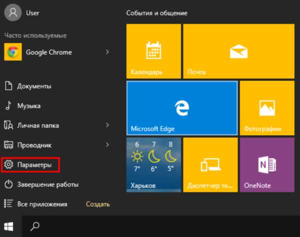The height and width of the screenshot is (237, 300).
Task: Open the Photos tile (Фотографии)
Action: tap(267, 108)
